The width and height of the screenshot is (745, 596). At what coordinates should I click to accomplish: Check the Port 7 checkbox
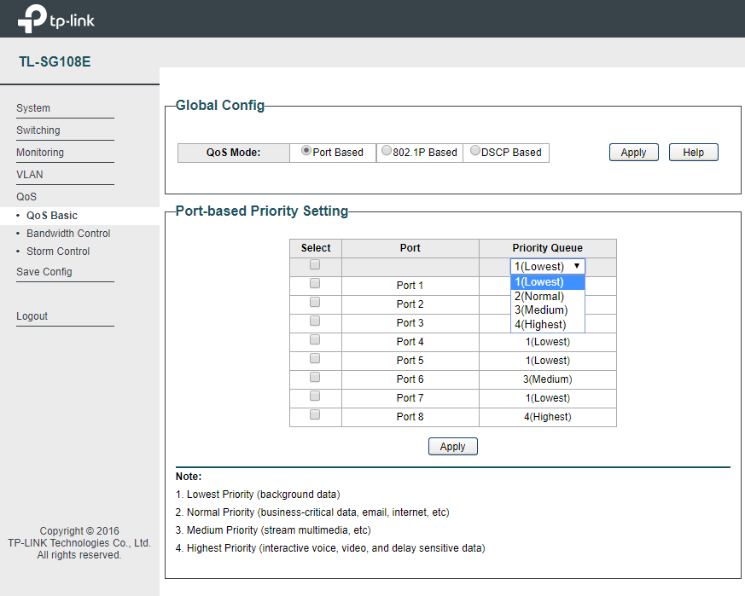315,396
